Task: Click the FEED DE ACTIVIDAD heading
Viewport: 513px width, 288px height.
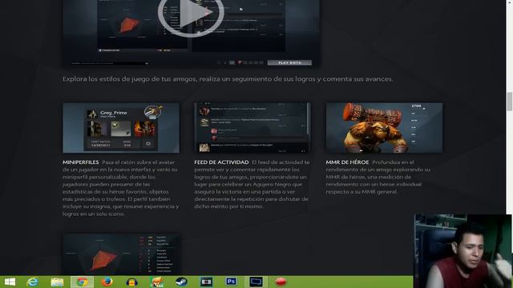Action: tap(221, 162)
